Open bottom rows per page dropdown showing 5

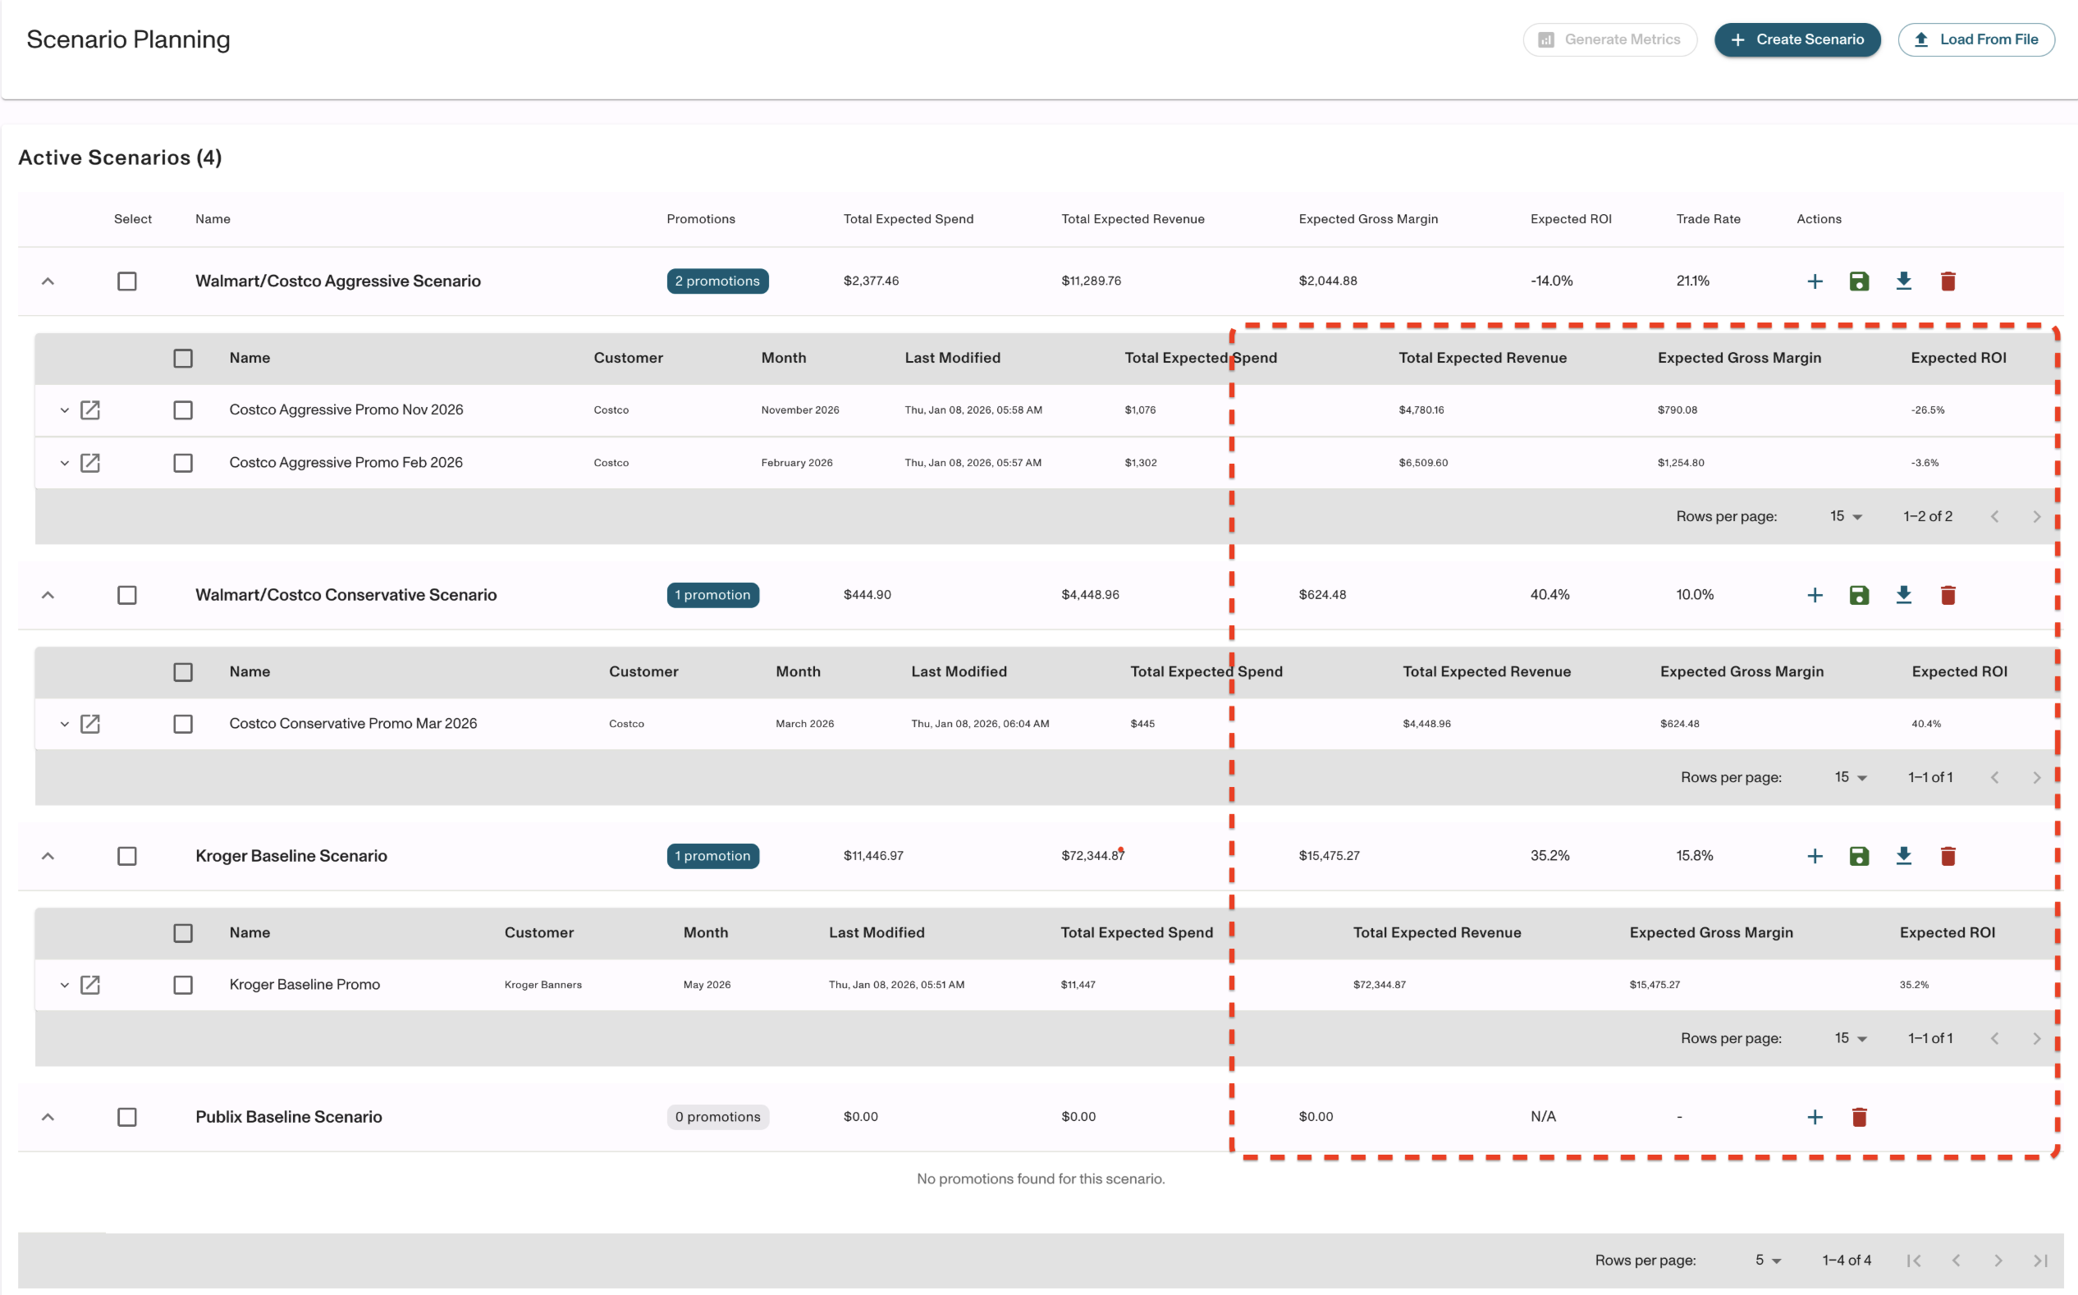point(1767,1260)
